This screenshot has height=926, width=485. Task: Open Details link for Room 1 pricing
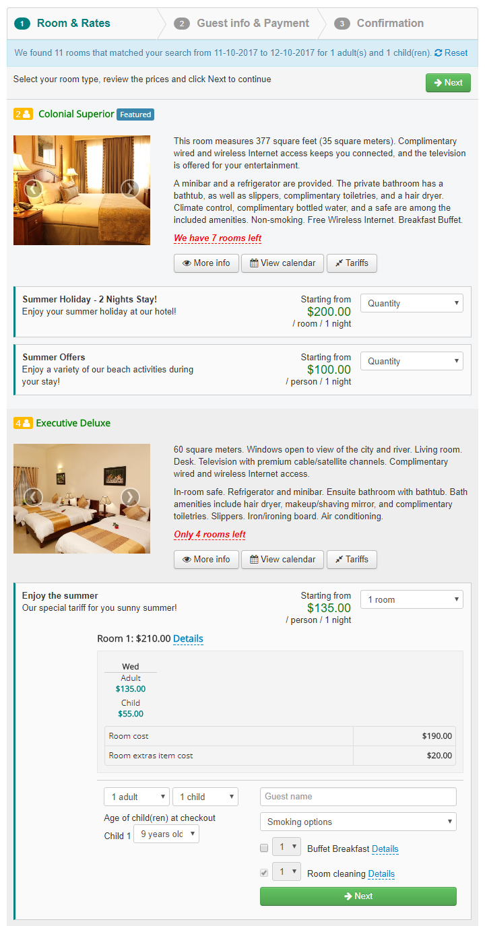(188, 638)
